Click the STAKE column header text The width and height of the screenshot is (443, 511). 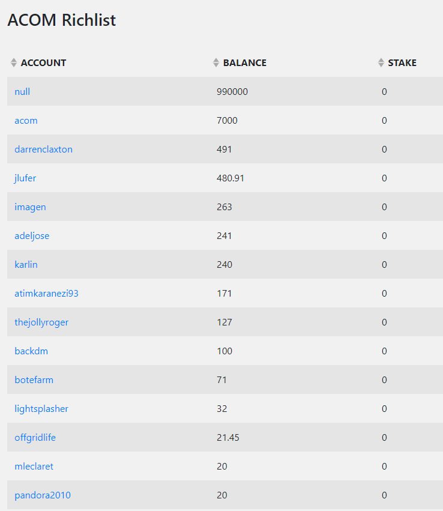click(402, 62)
